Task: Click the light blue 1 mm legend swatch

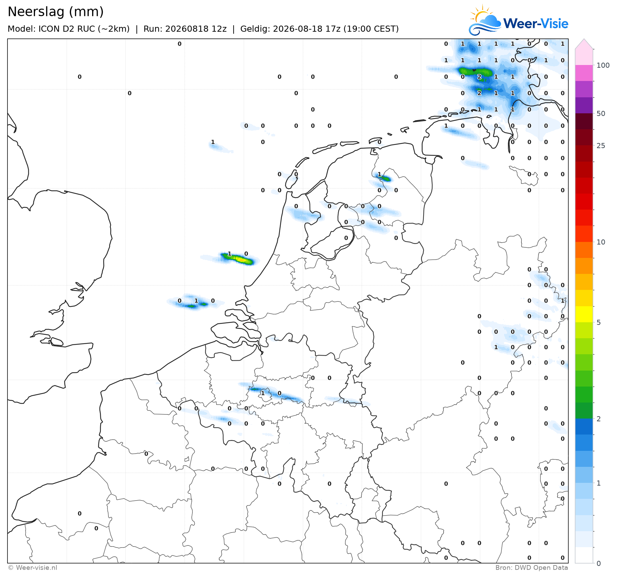Action: 584,475
